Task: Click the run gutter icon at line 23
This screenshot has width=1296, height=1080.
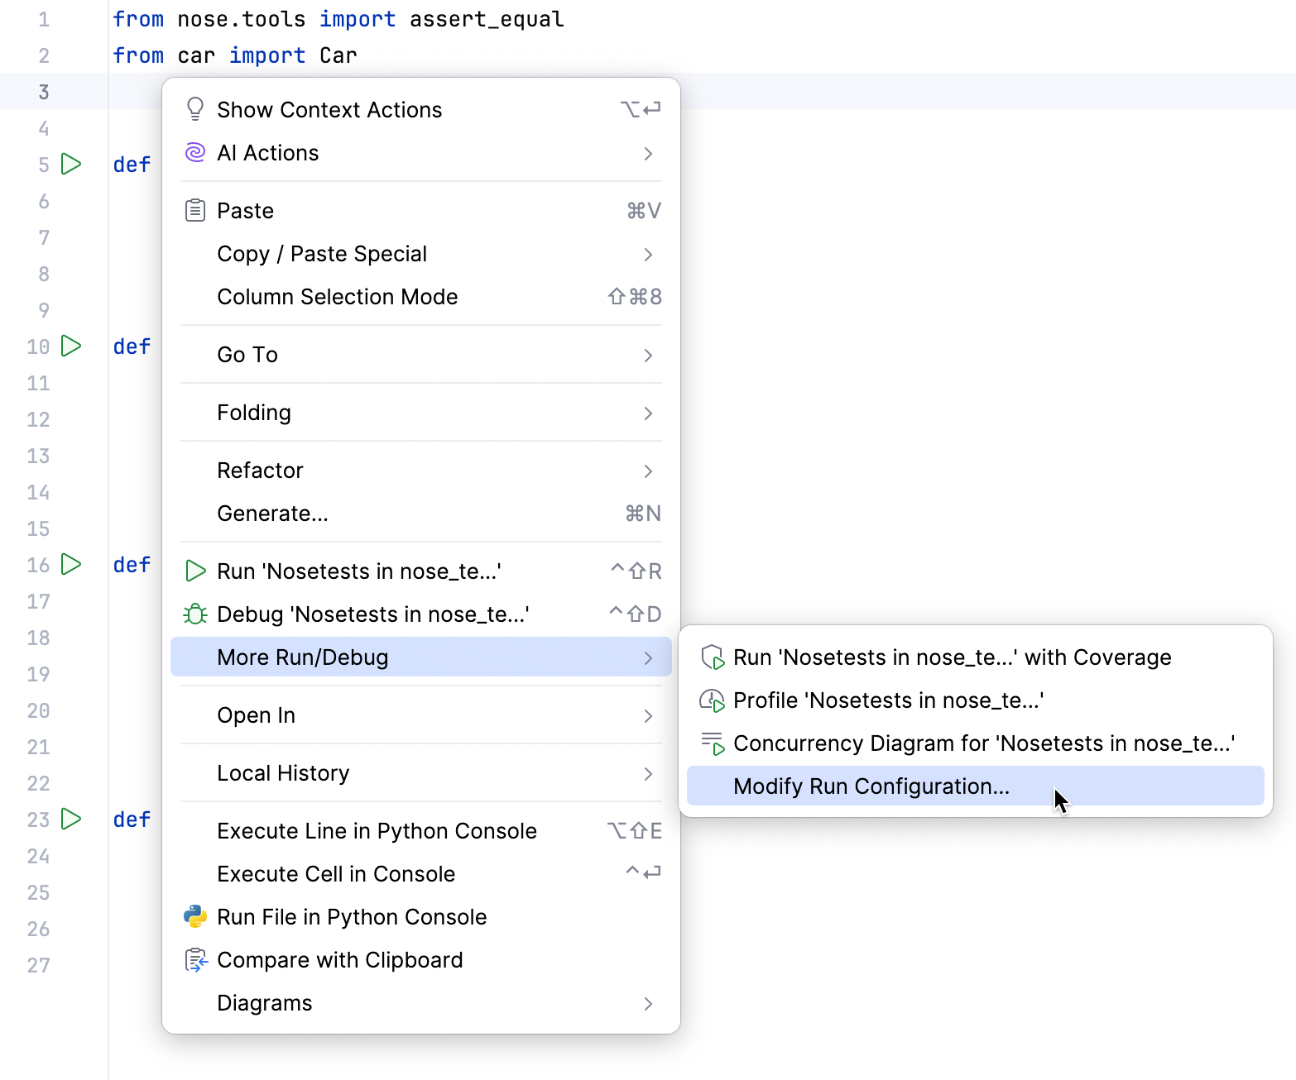Action: (x=71, y=820)
